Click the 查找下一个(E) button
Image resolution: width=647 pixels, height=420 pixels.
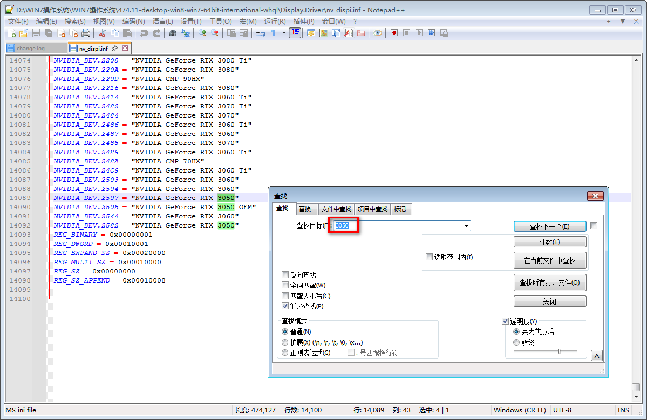click(x=550, y=226)
